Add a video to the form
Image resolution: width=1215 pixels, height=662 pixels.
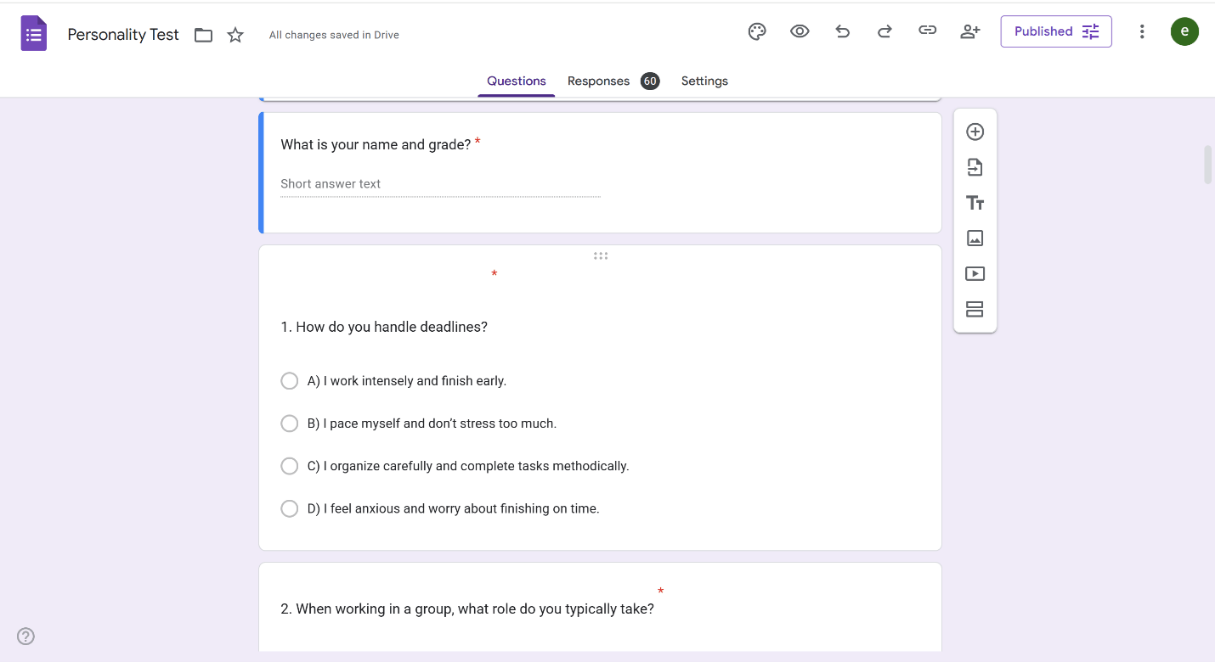975,274
